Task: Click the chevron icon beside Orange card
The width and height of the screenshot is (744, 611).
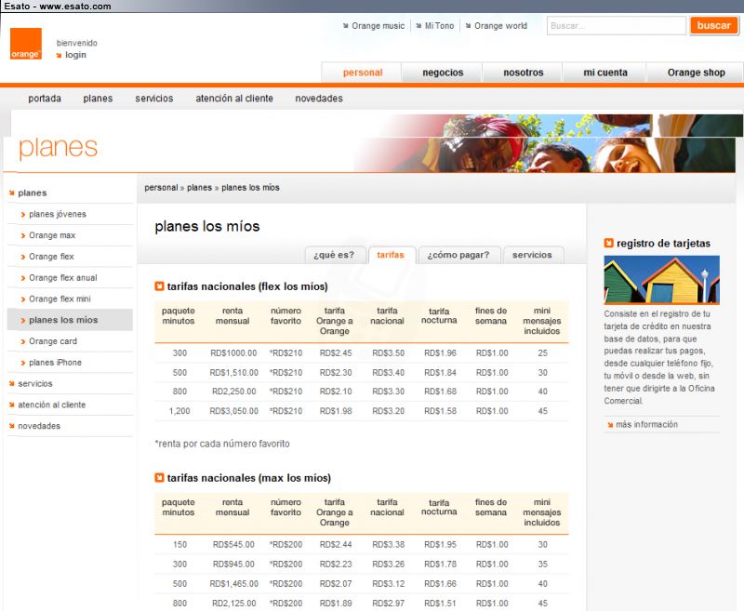Action: tap(22, 341)
